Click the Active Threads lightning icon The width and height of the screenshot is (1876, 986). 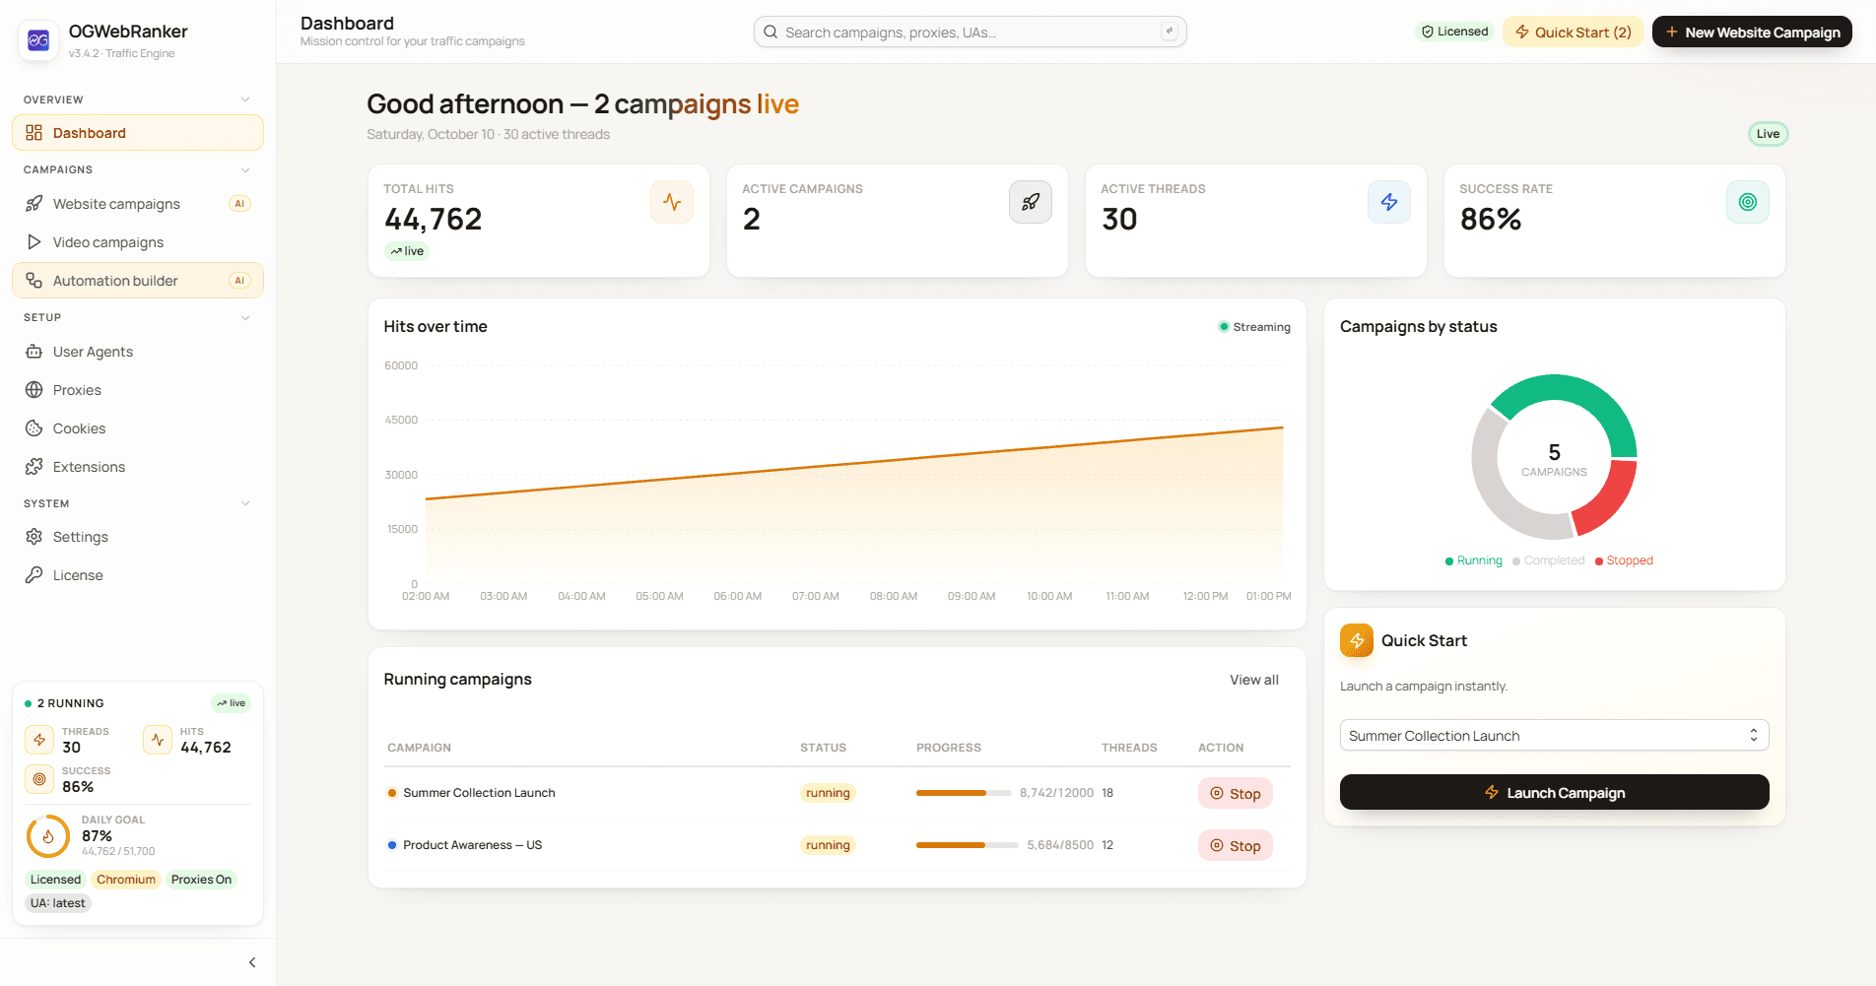1389,202
